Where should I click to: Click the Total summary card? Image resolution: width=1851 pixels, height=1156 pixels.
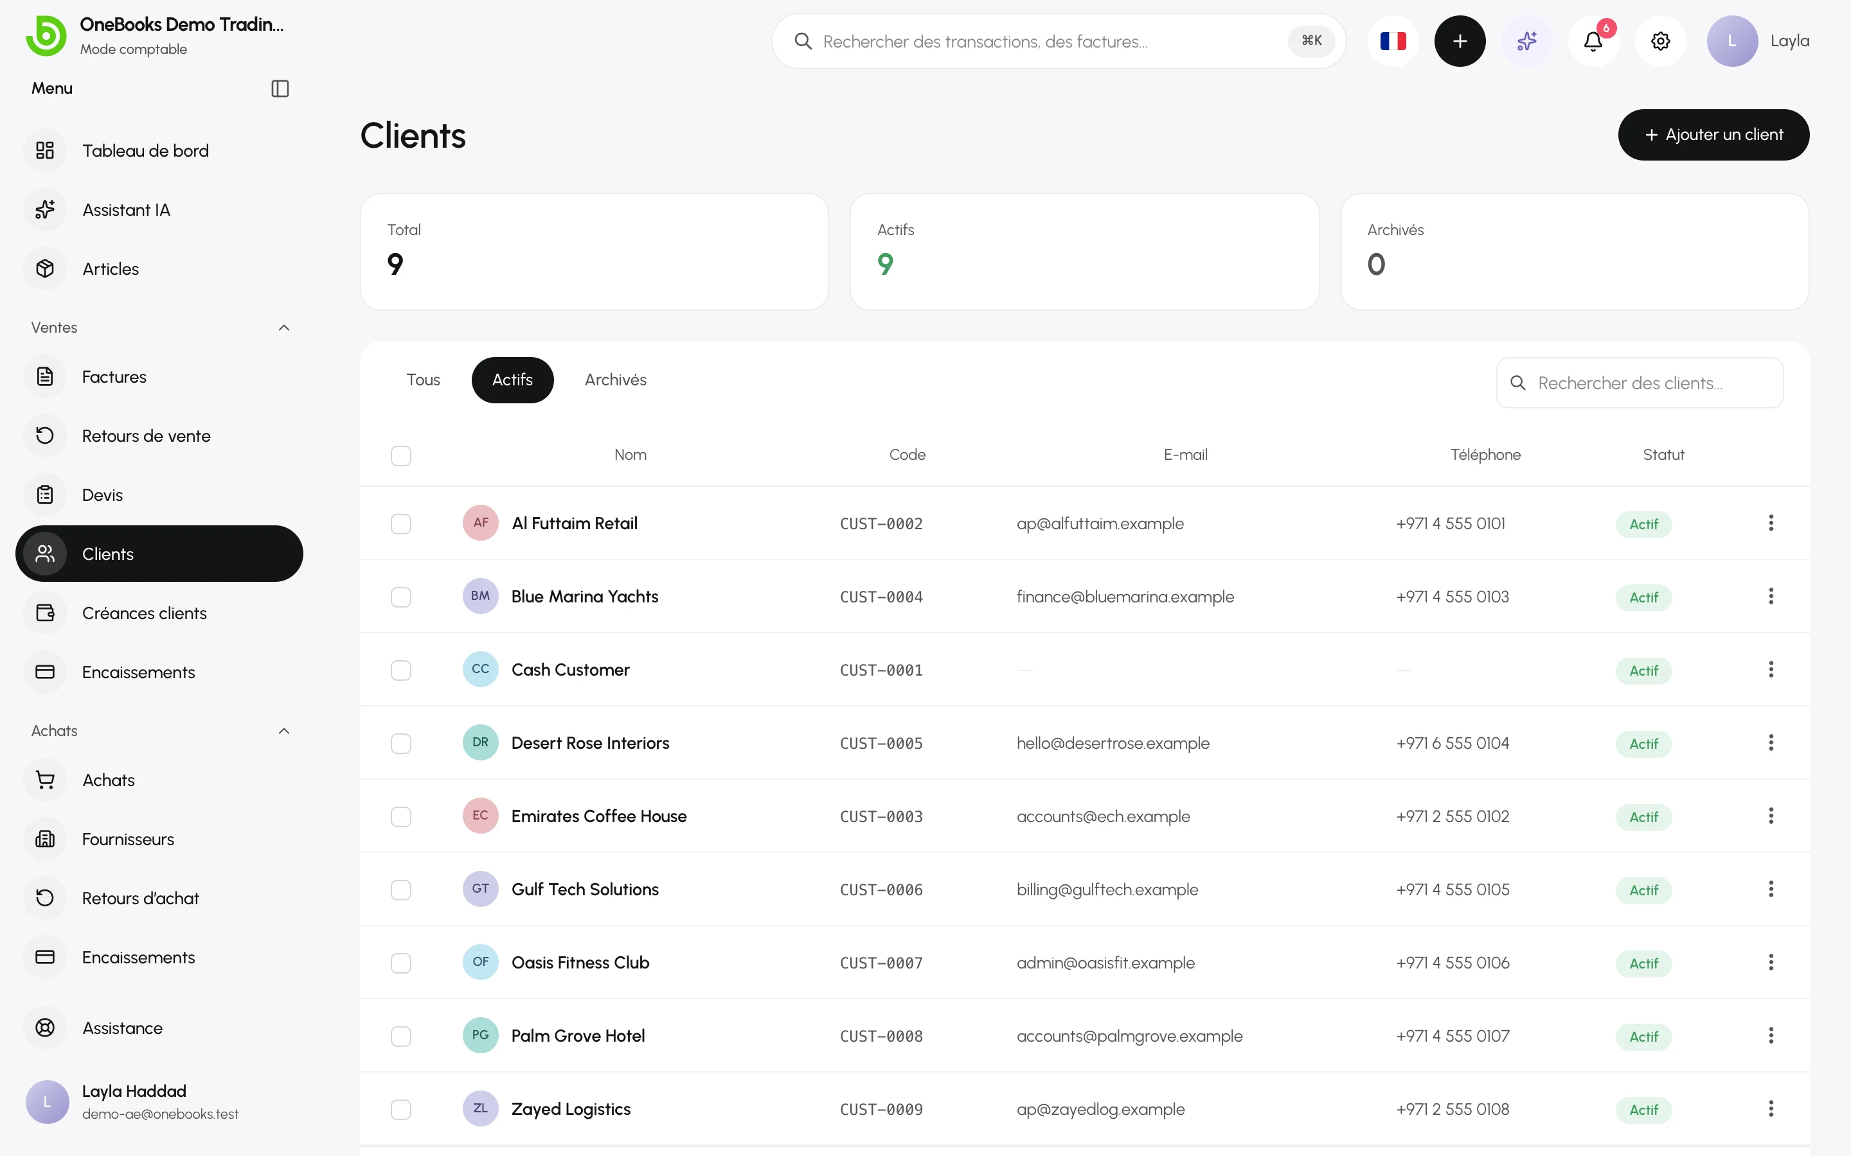click(x=595, y=252)
